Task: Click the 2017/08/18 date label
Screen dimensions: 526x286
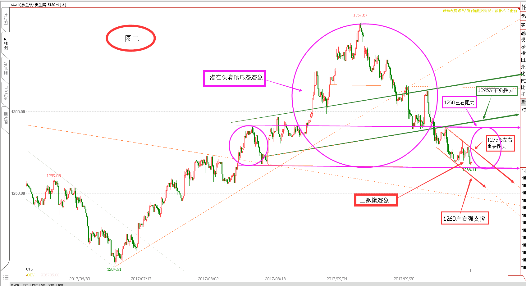Action: tap(275, 279)
